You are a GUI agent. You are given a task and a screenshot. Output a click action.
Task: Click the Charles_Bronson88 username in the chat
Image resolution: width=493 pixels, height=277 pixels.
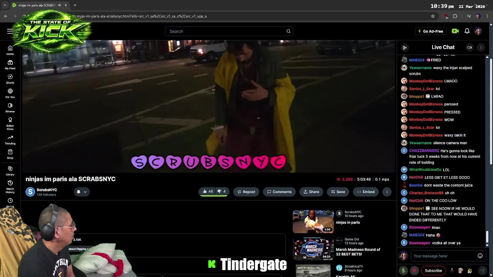426,193
